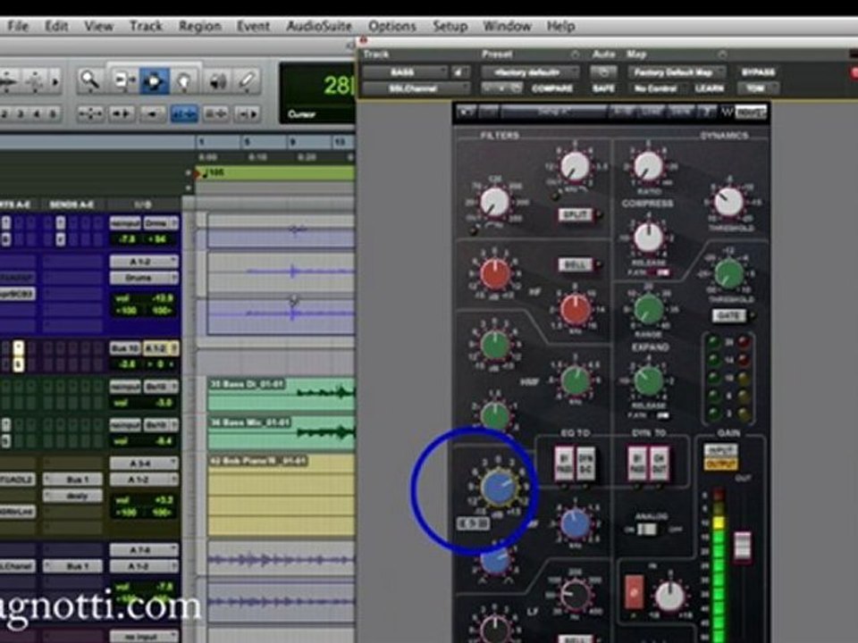
Task: Toggle Zoom Toggle button with four arrows
Action: click(90, 113)
